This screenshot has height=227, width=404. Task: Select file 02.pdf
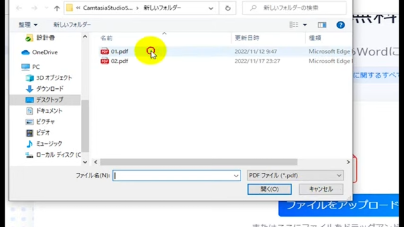click(119, 61)
